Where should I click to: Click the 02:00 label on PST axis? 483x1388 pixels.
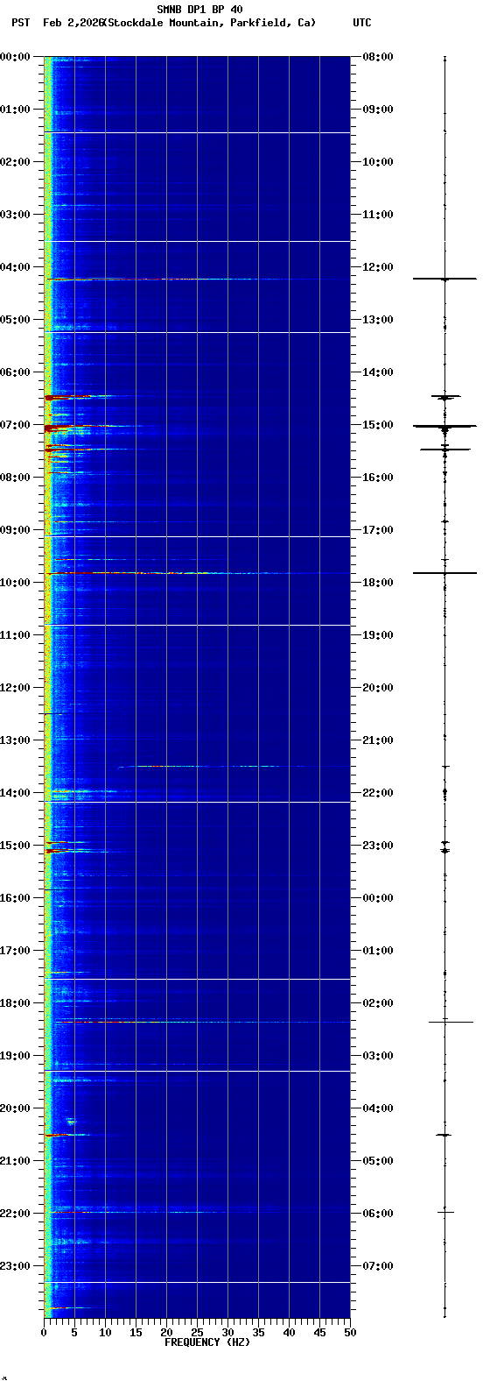coord(15,162)
